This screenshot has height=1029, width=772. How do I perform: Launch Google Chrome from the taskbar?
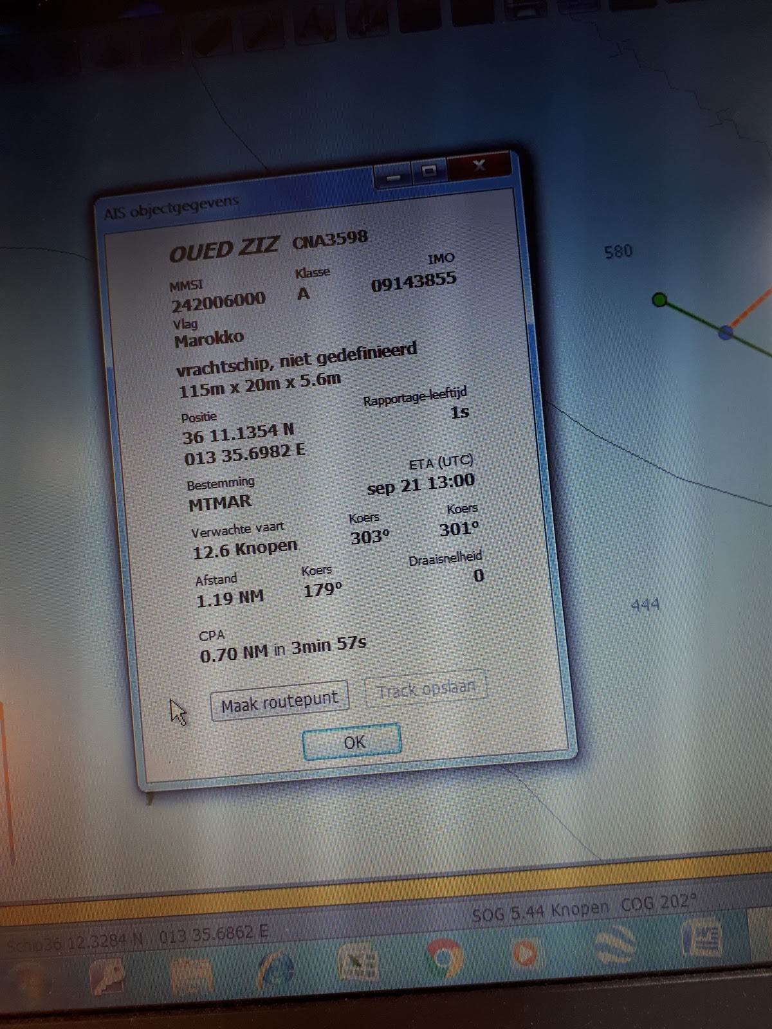coord(443,959)
